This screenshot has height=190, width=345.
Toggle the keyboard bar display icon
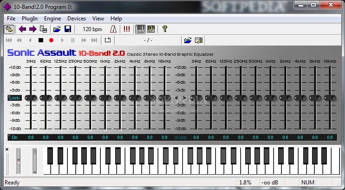pos(140,29)
